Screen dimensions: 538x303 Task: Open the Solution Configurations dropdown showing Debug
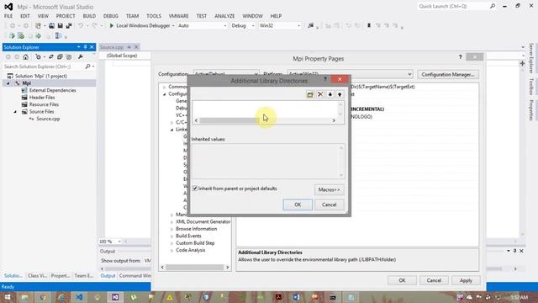coord(243,26)
